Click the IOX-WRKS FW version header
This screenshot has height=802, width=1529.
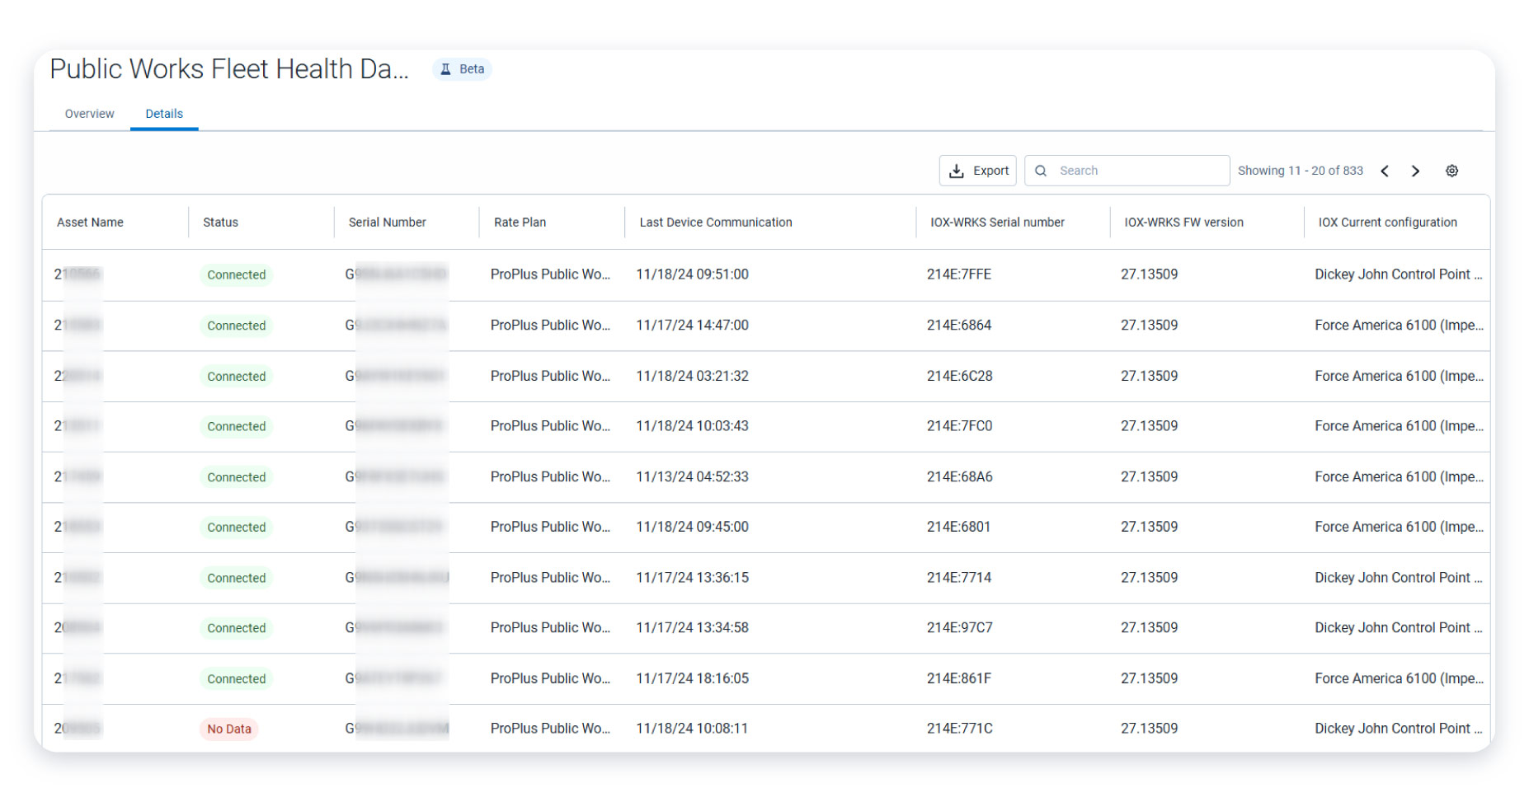pos(1184,222)
